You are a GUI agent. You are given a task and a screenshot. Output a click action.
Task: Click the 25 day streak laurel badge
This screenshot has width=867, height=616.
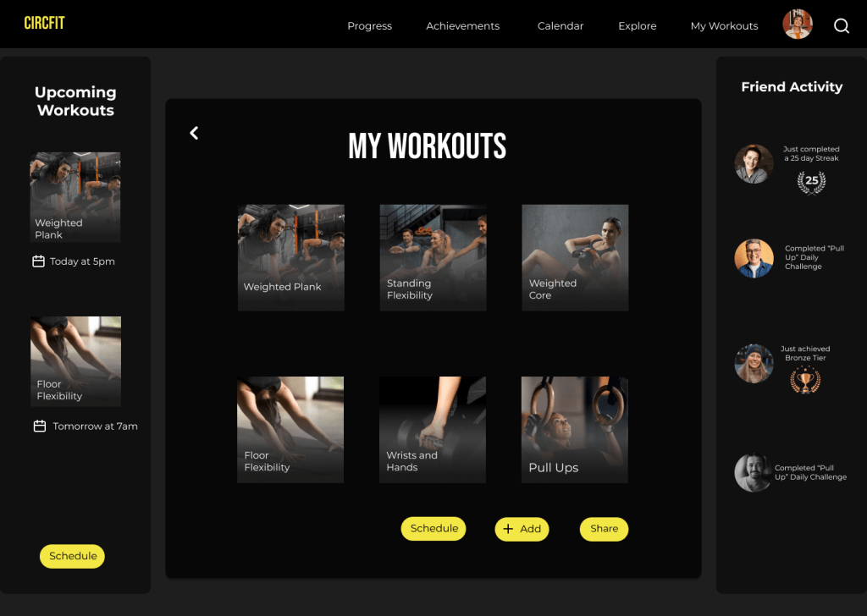(811, 182)
